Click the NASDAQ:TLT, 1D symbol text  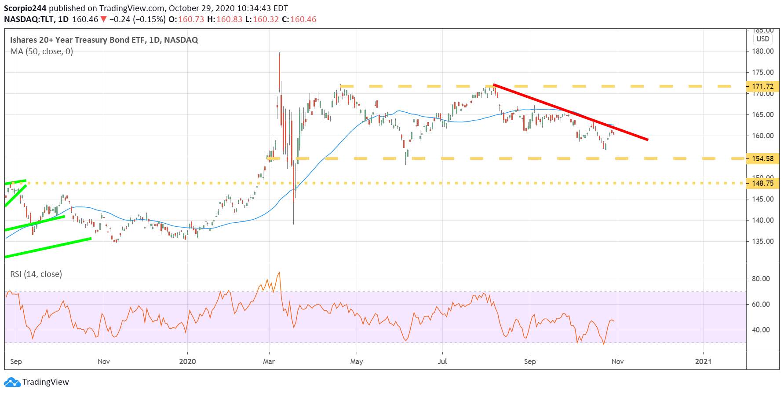click(x=36, y=19)
